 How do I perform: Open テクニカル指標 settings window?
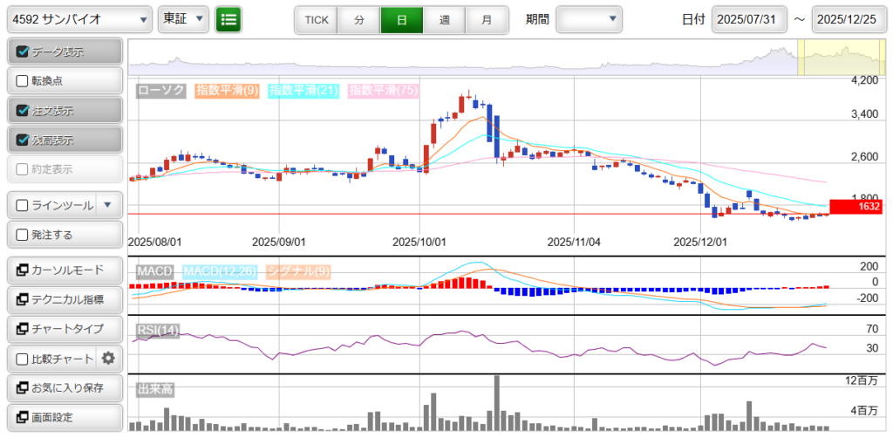(64, 299)
